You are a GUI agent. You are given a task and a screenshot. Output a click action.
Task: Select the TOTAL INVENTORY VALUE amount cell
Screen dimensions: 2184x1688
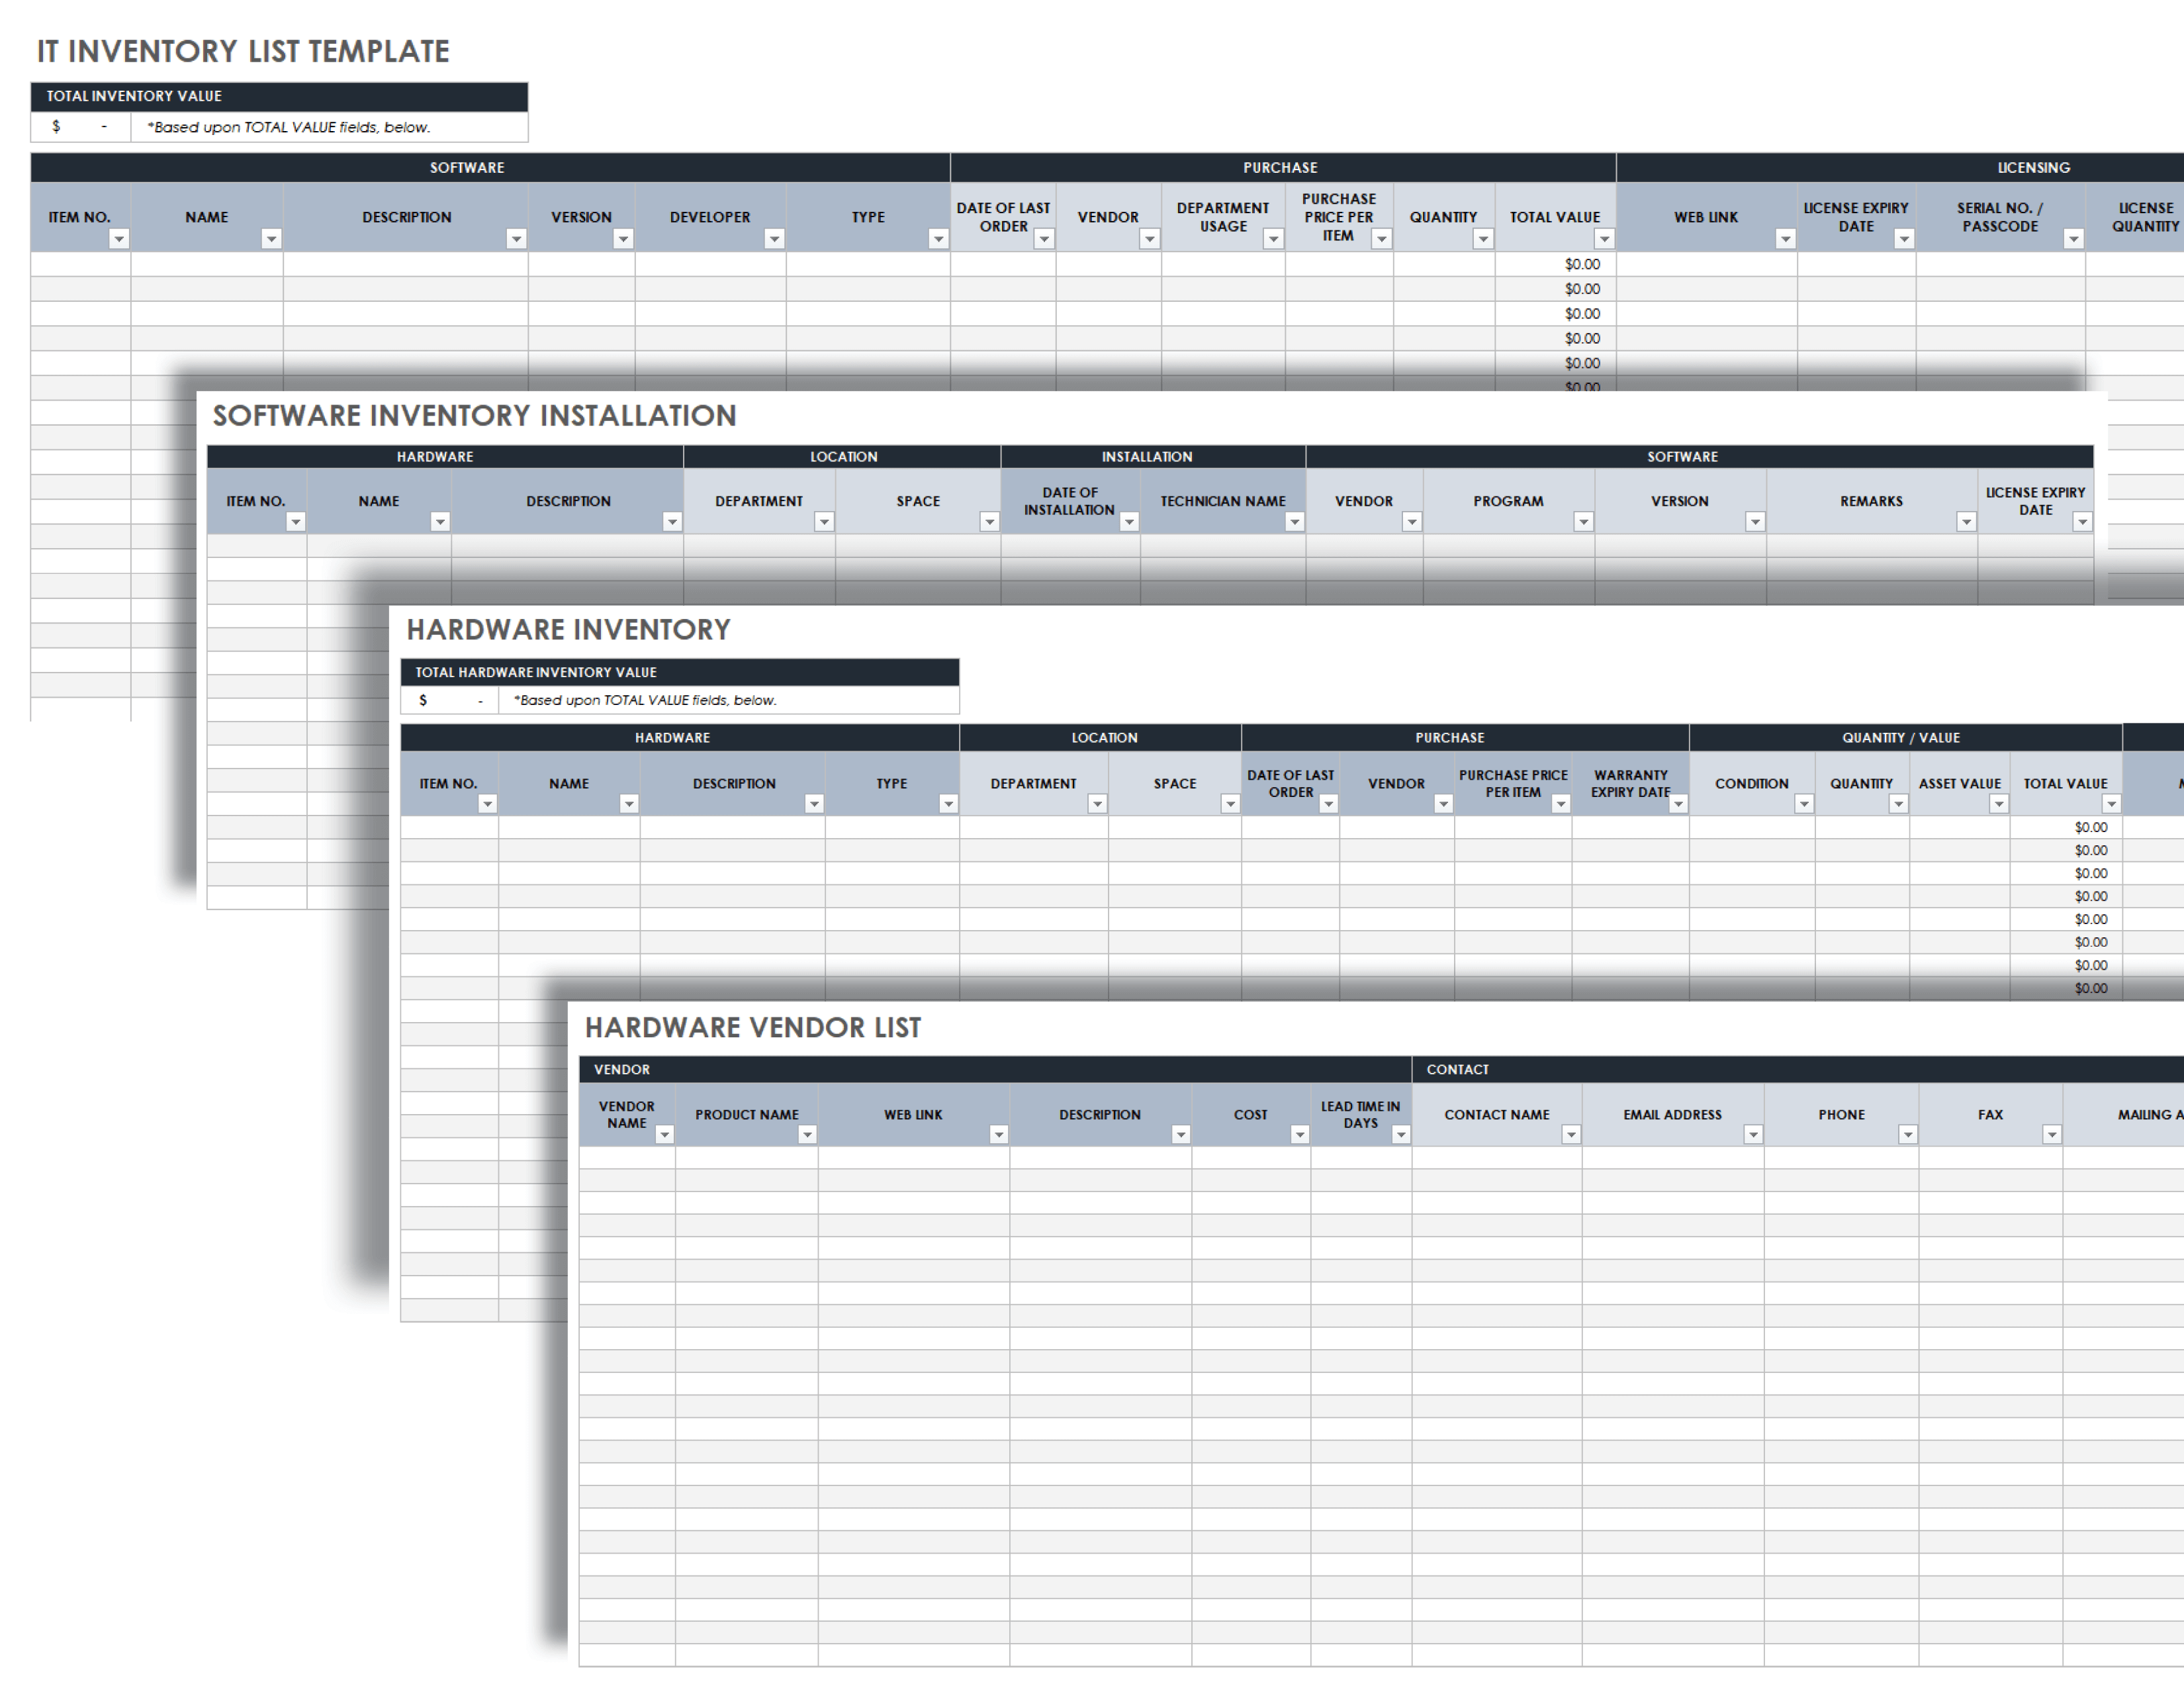tap(81, 127)
